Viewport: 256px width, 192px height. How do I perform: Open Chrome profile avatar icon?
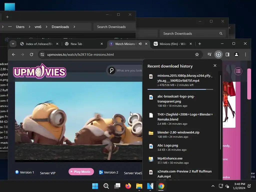(x=236, y=54)
